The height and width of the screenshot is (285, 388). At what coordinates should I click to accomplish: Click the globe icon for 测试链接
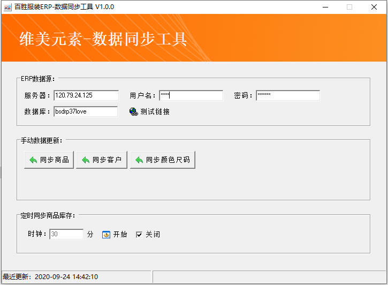[x=134, y=111]
